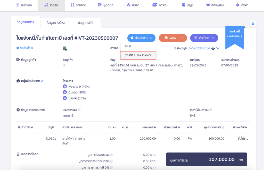Click the ดินแดง project chart icon

click(65, 92)
